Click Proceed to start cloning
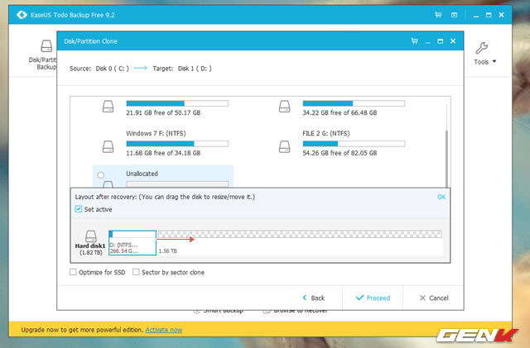This screenshot has width=530, height=348. click(373, 298)
